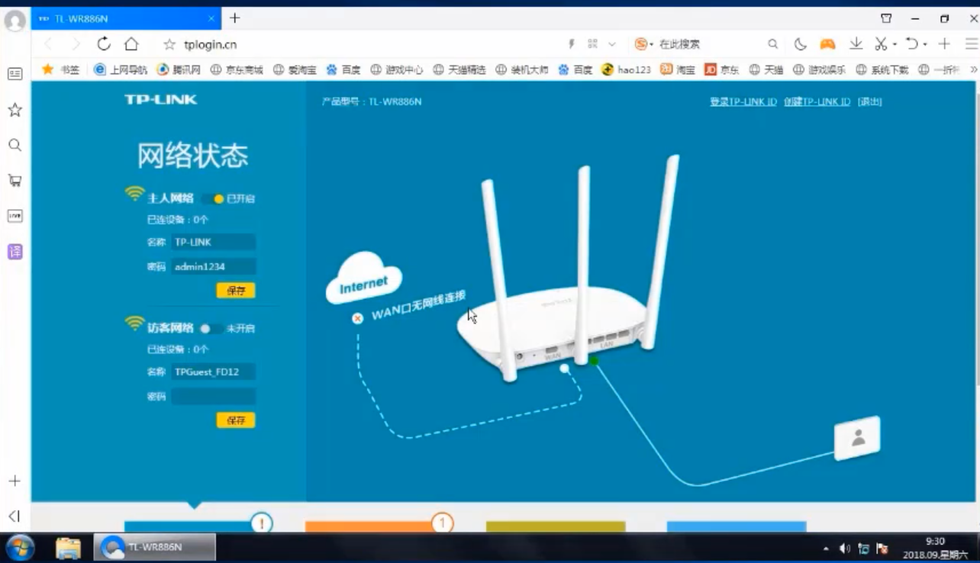Open the scissors screenshot tool dropdown arrow

(895, 45)
